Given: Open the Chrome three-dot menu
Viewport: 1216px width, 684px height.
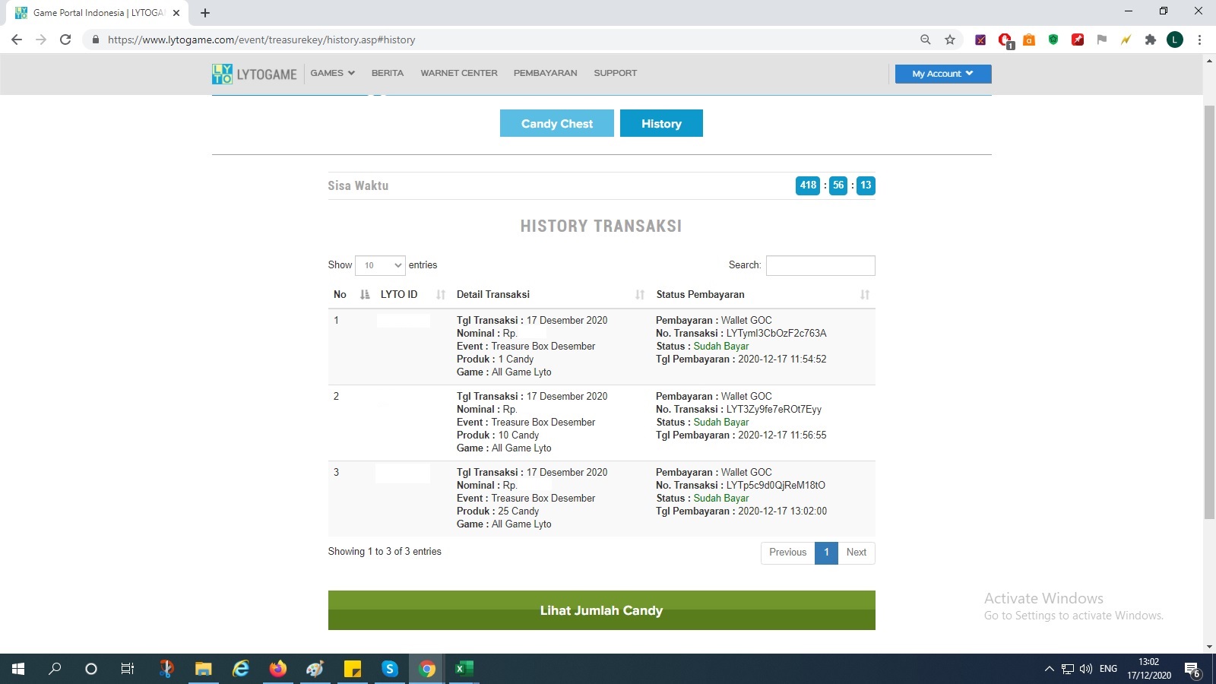Looking at the screenshot, I should coord(1199,40).
